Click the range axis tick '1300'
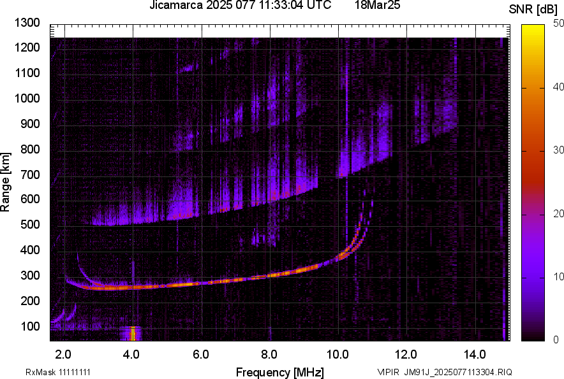The width and height of the screenshot is (564, 379). [x=27, y=23]
